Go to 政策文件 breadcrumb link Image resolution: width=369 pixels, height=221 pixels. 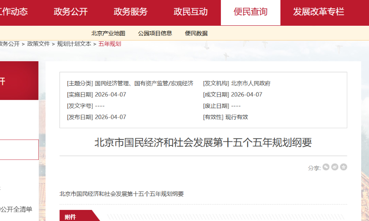(x=38, y=44)
